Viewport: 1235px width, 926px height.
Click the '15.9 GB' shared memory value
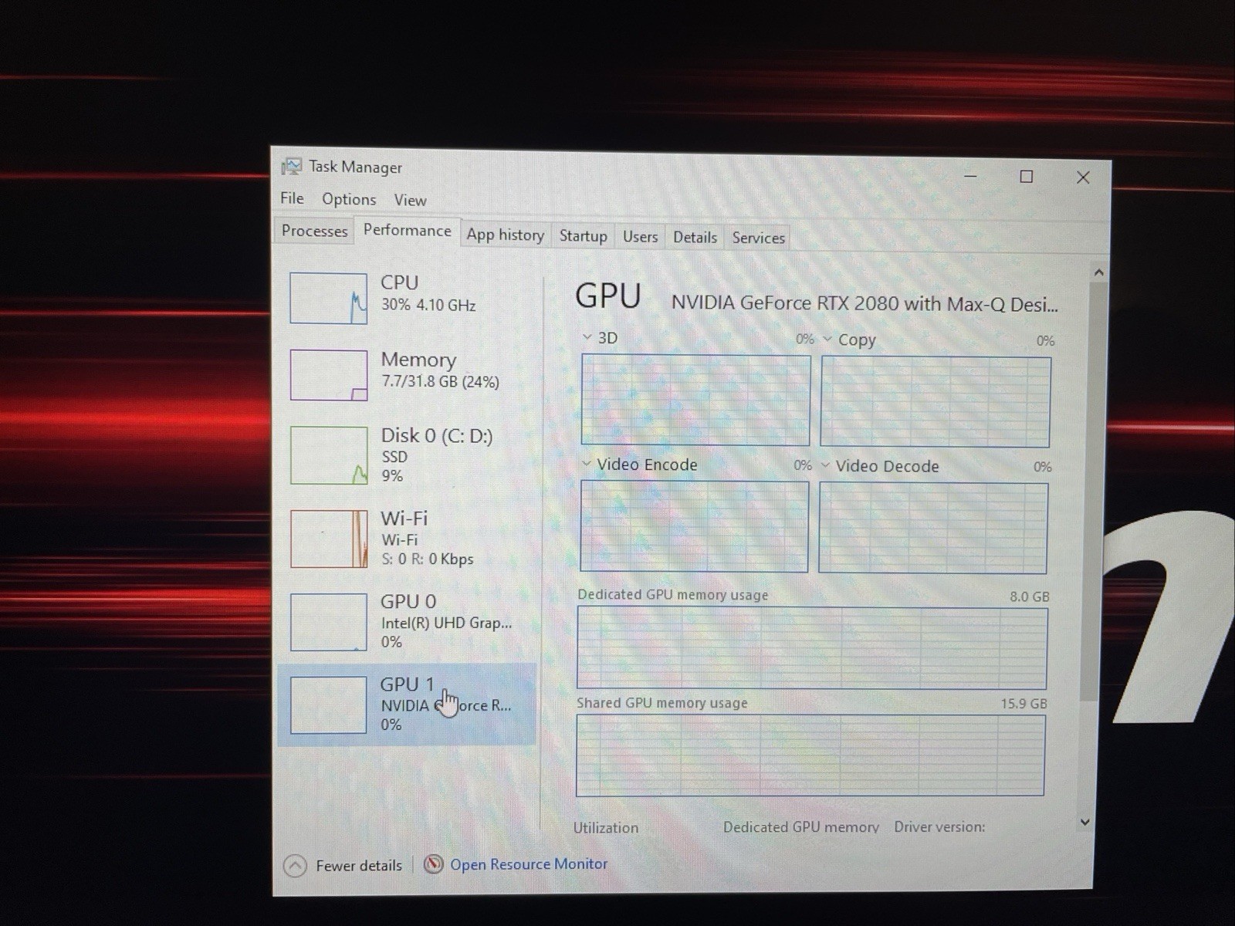pyautogui.click(x=1024, y=704)
